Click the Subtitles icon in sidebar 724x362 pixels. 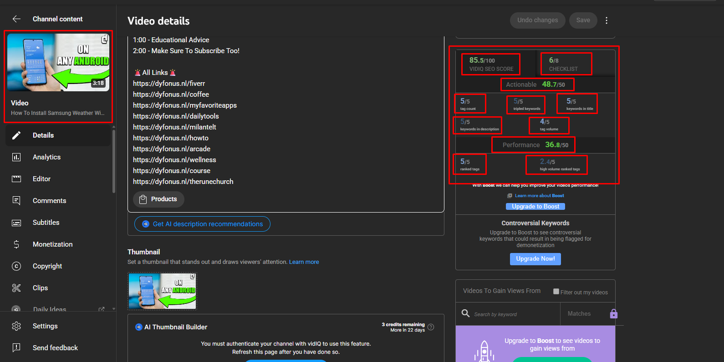16,223
